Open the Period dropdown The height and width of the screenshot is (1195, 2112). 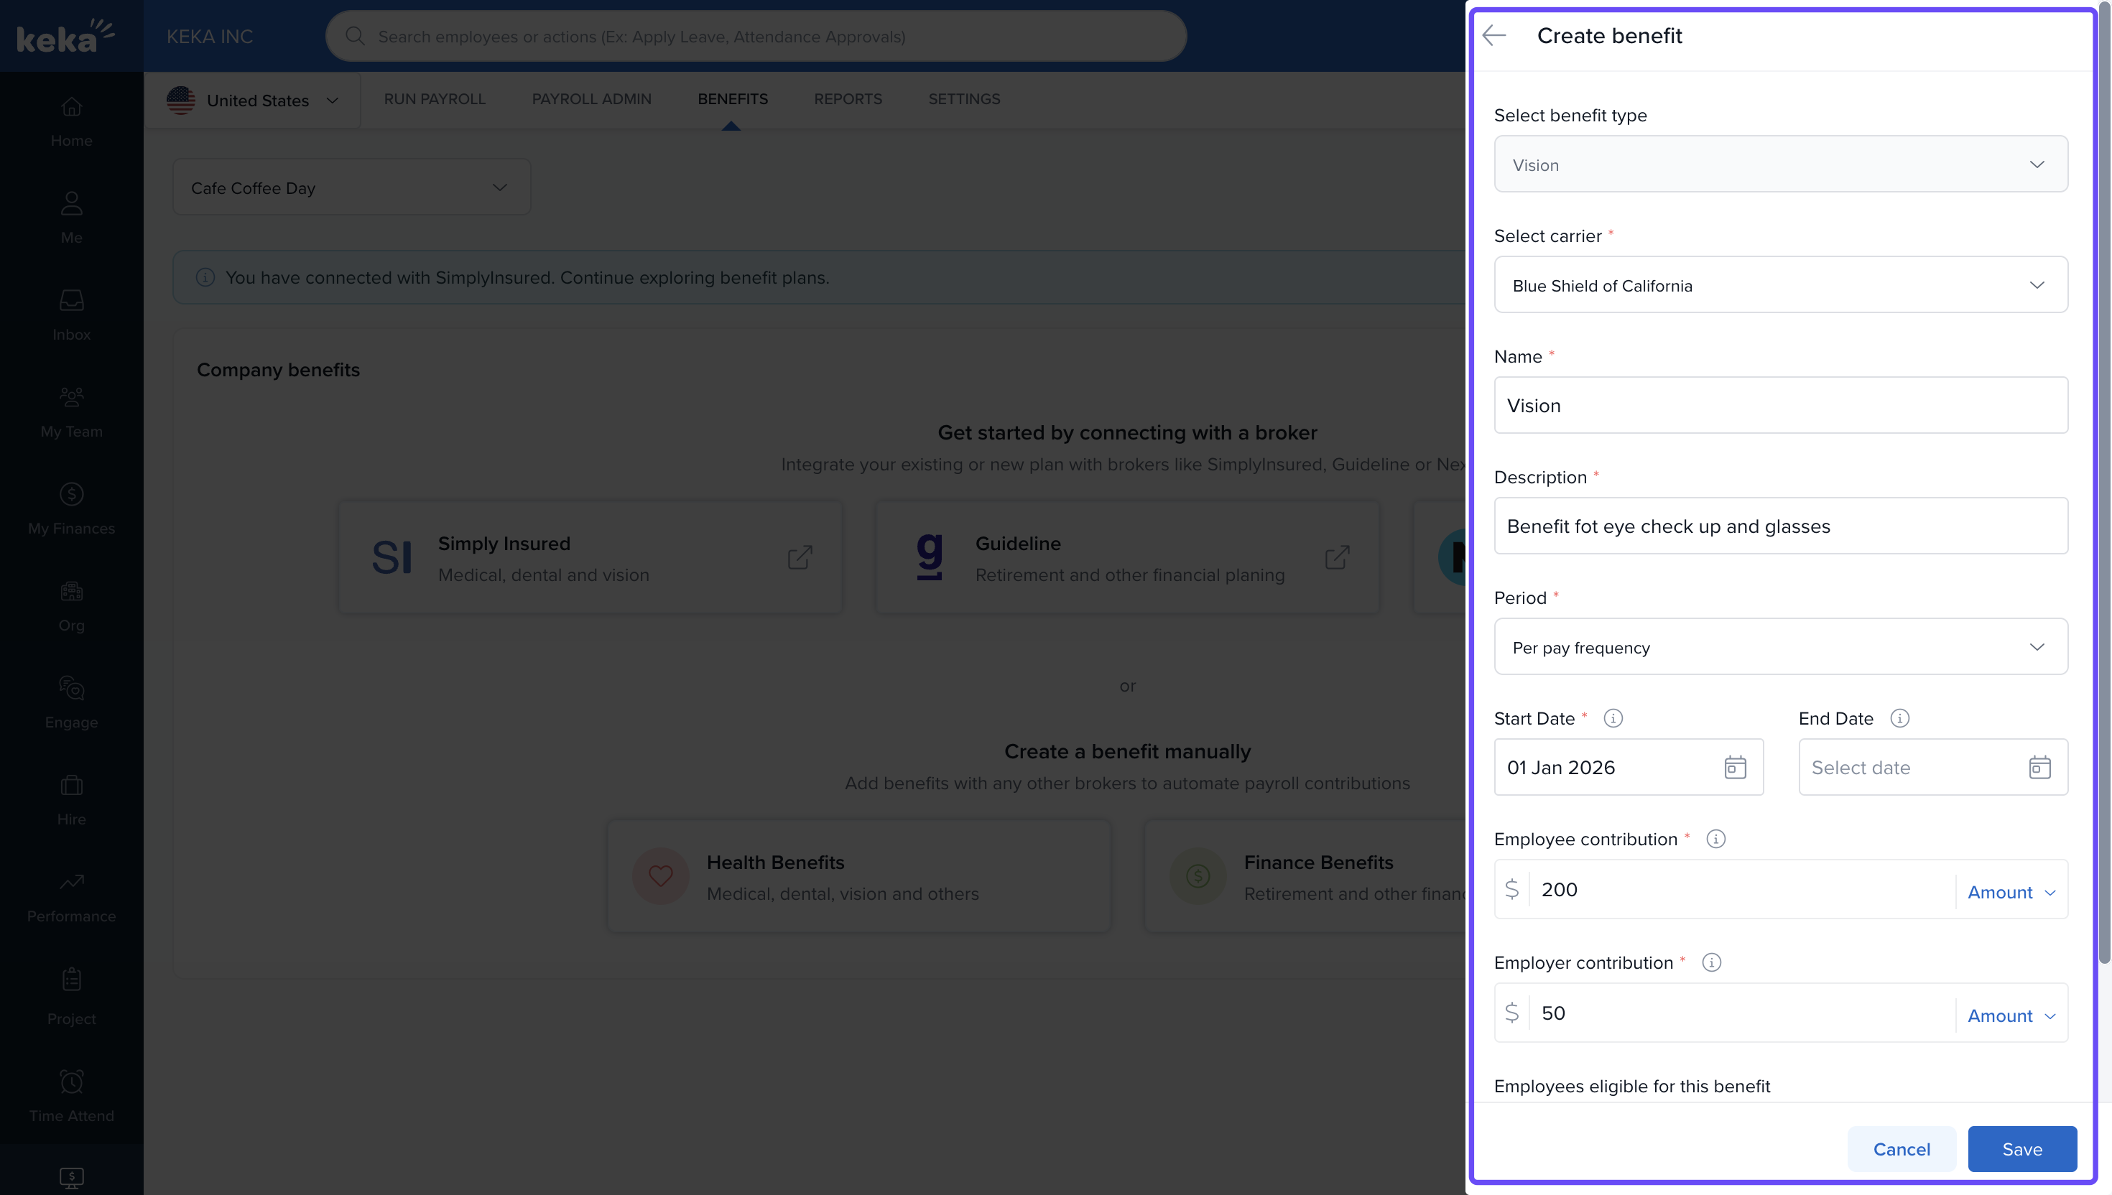pyautogui.click(x=1780, y=647)
